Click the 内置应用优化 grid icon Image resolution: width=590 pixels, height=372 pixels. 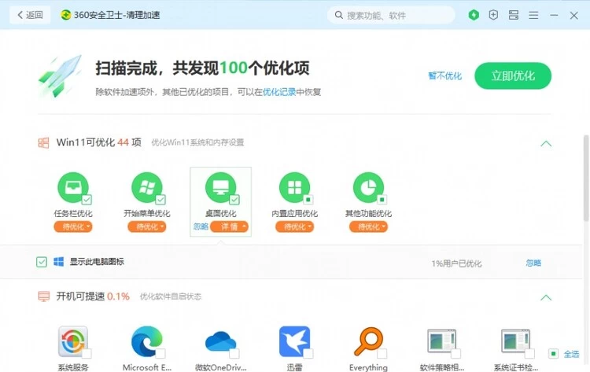tap(294, 188)
